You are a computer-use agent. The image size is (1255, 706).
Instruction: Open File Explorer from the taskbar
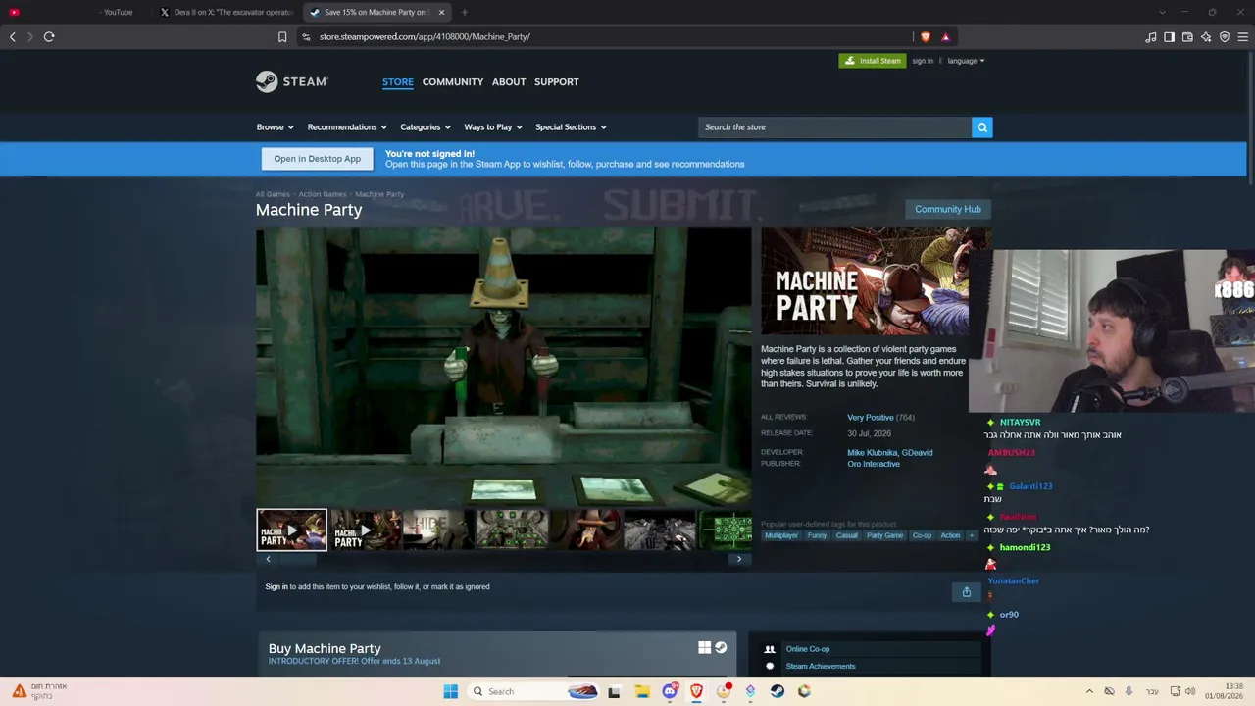tap(642, 691)
